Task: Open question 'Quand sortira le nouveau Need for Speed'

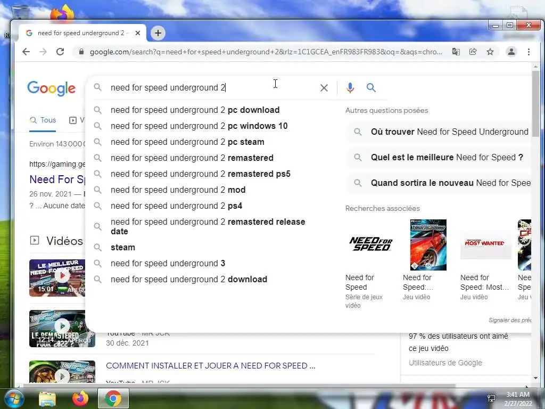Action: 439,183
